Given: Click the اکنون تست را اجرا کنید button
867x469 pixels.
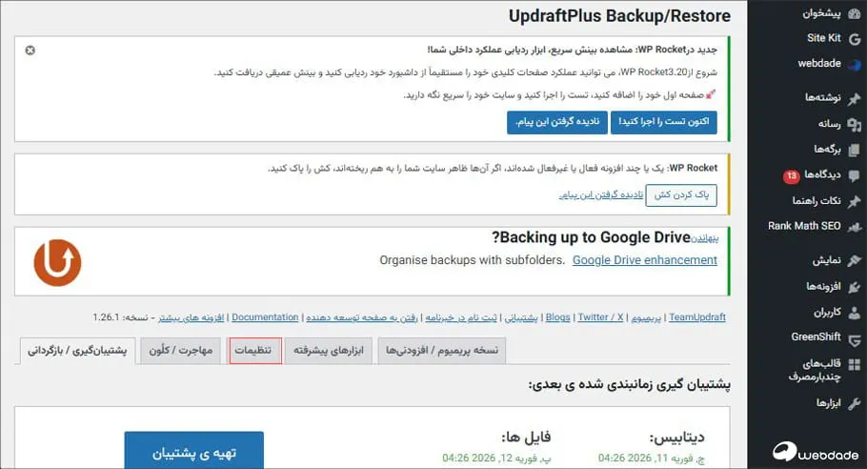Looking at the screenshot, I should (x=663, y=122).
